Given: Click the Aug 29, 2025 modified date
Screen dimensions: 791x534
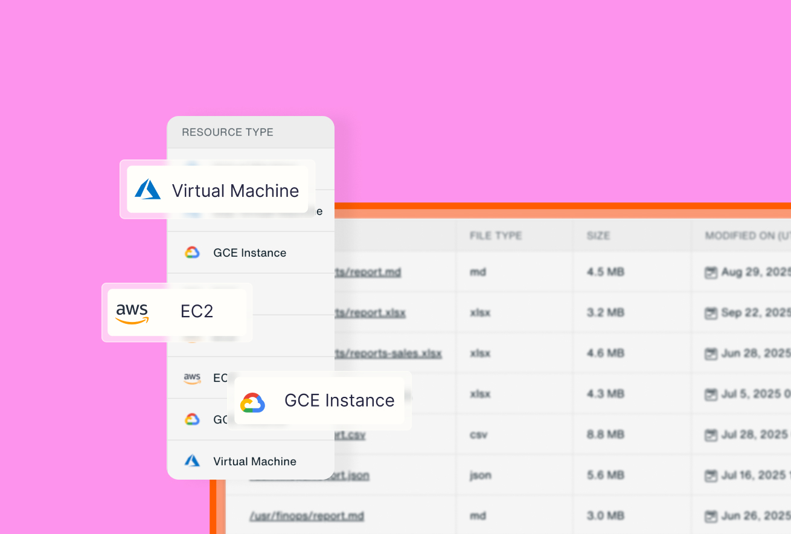Looking at the screenshot, I should (756, 272).
